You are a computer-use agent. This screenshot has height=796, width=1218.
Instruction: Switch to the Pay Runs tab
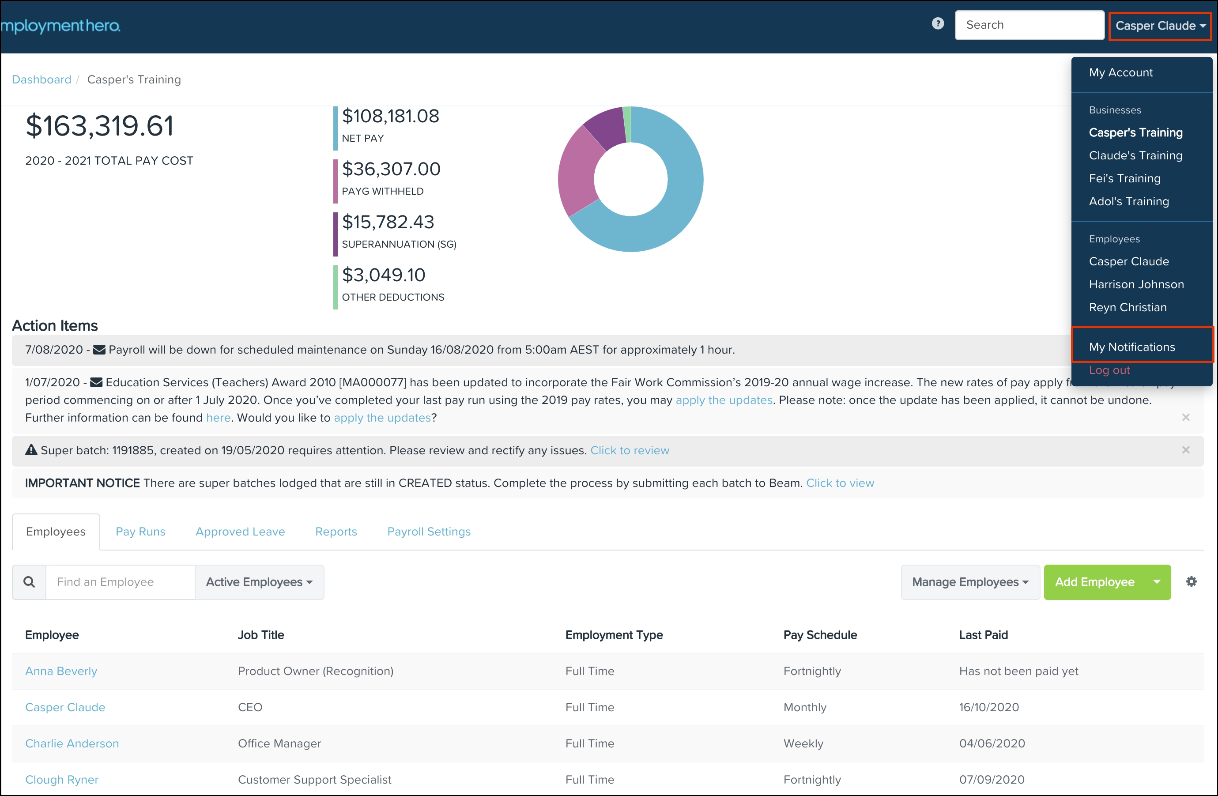[x=140, y=532]
